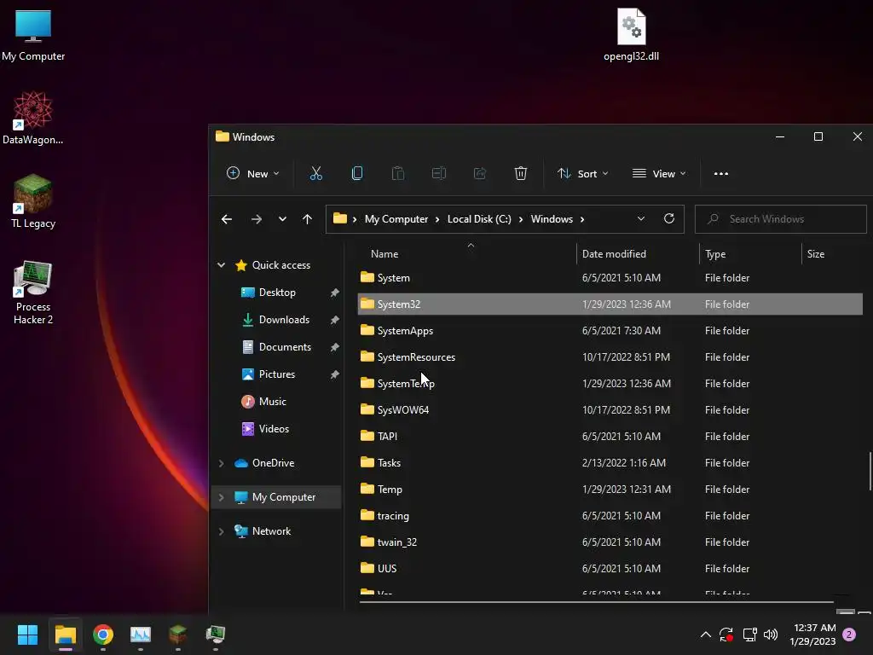873x655 pixels.
Task: Select Pictures in Quick access
Action: [x=277, y=374]
